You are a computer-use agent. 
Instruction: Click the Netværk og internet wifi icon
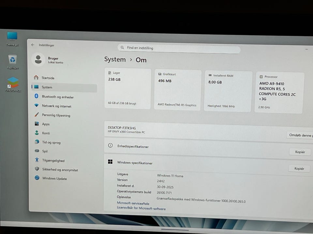[x=36, y=105]
